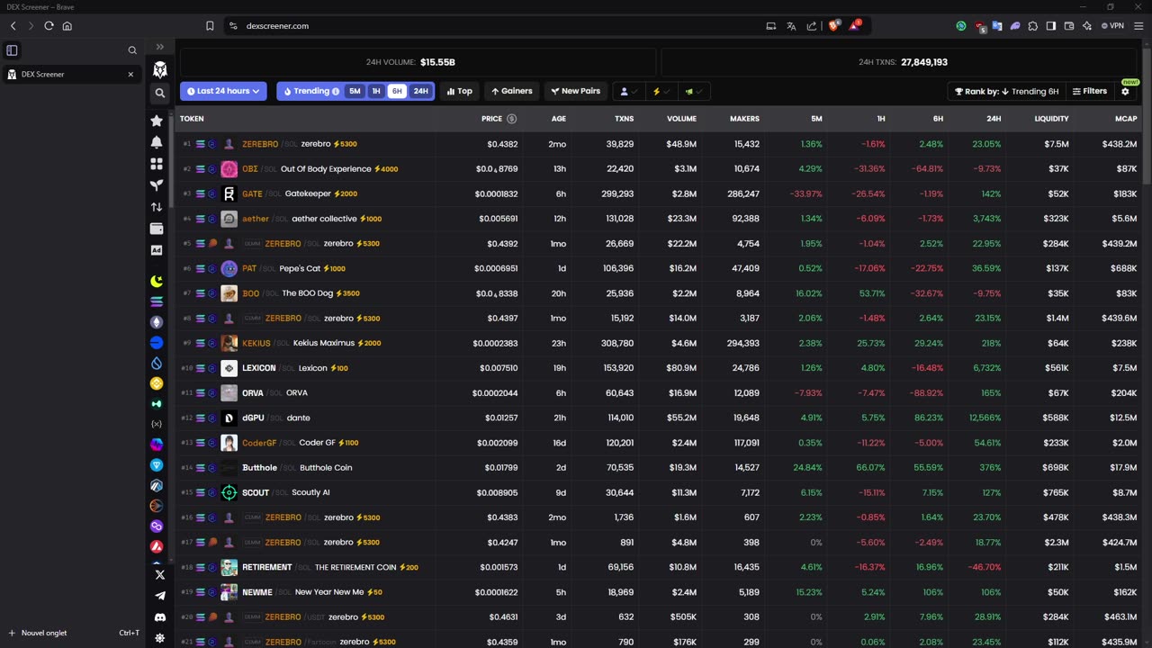1152x648 pixels.
Task: Click the translate page icon in address bar
Action: [791, 26]
